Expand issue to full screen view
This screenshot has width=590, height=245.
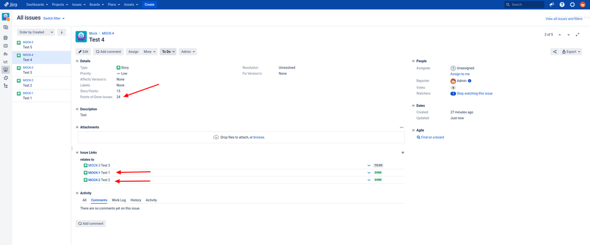tap(578, 35)
